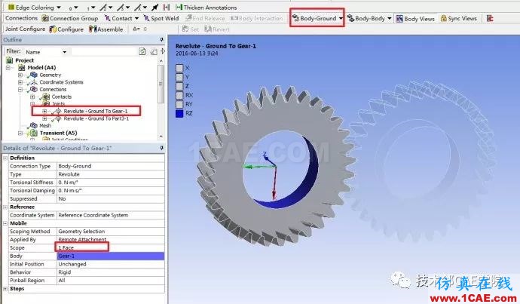Expand Revolute - Ground To Part3-1 node
Screen dimensions: 520x304
point(44,118)
